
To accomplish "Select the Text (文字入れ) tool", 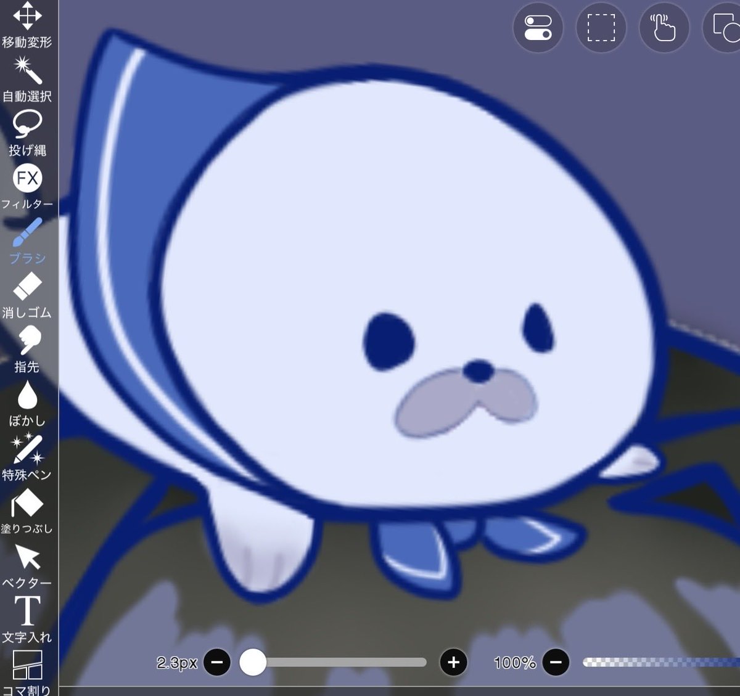I will [x=27, y=620].
